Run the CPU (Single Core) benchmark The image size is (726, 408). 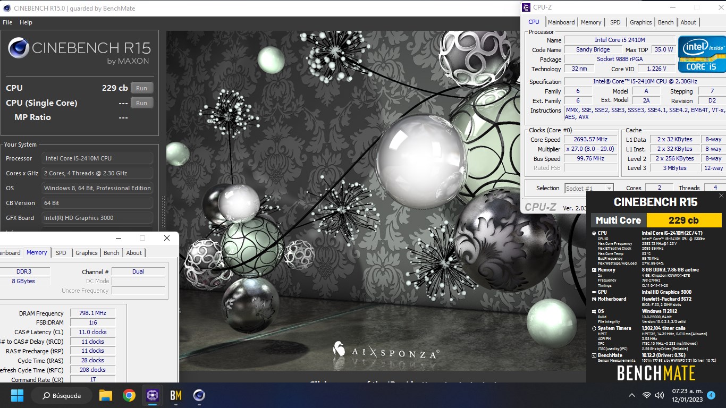coord(141,103)
